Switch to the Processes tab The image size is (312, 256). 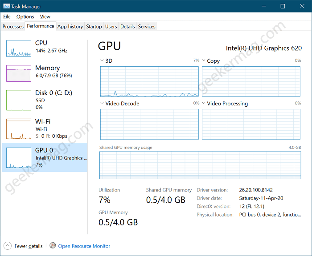13,26
